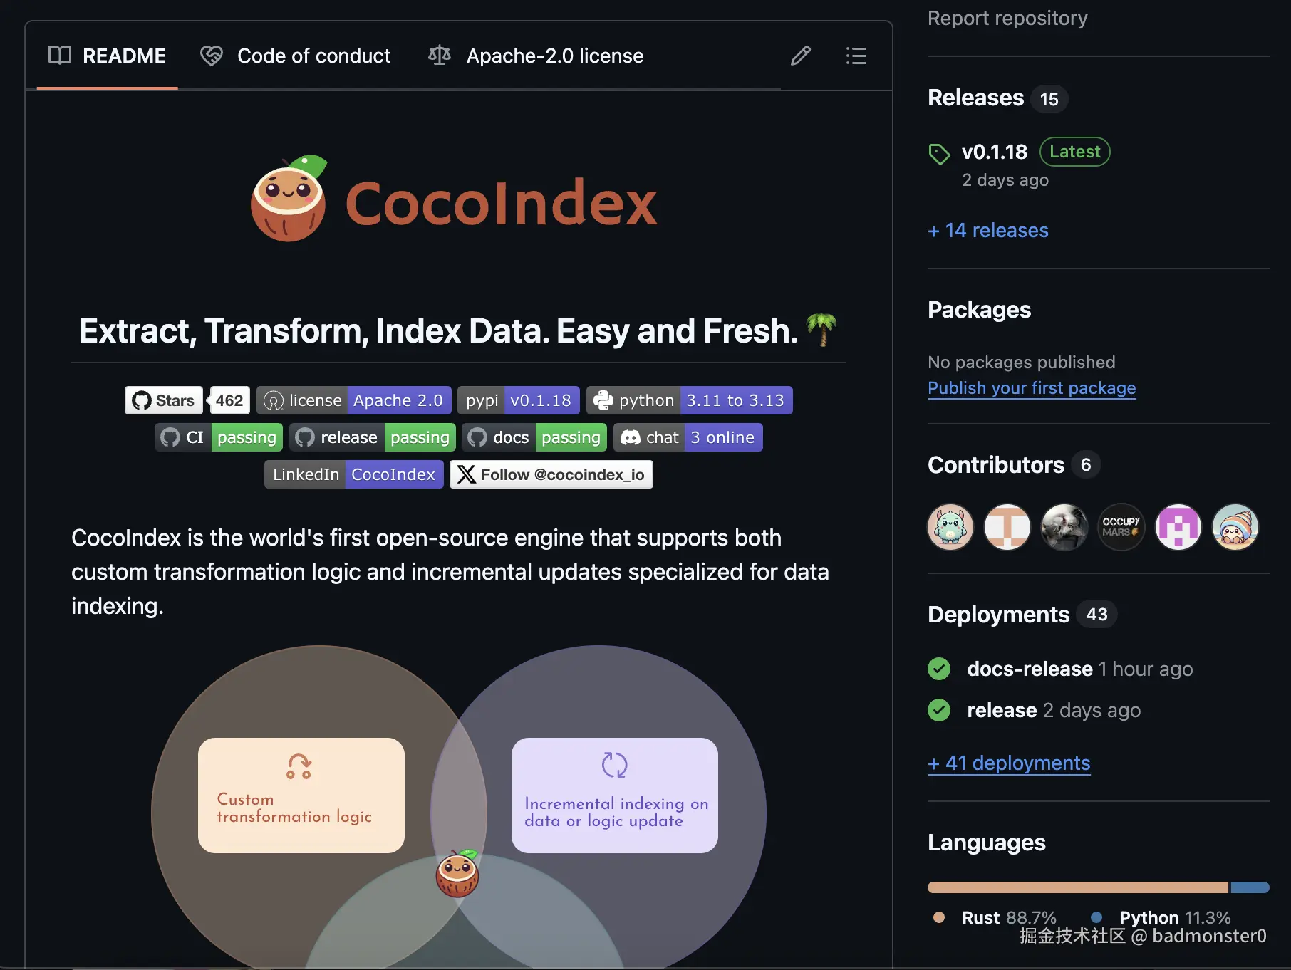Expand the + 14 releases link
Screen dimensions: 1291x970
987,230
